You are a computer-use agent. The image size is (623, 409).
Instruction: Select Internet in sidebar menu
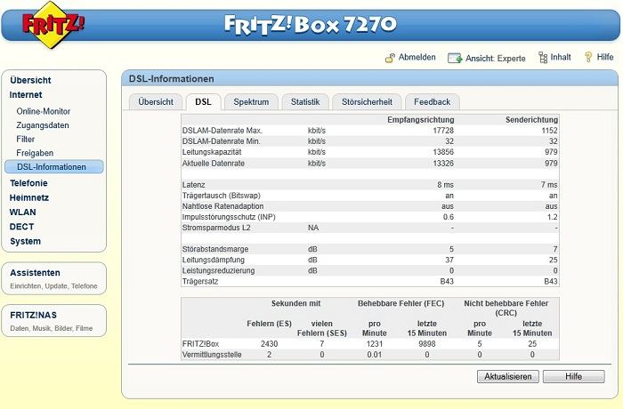coord(26,95)
